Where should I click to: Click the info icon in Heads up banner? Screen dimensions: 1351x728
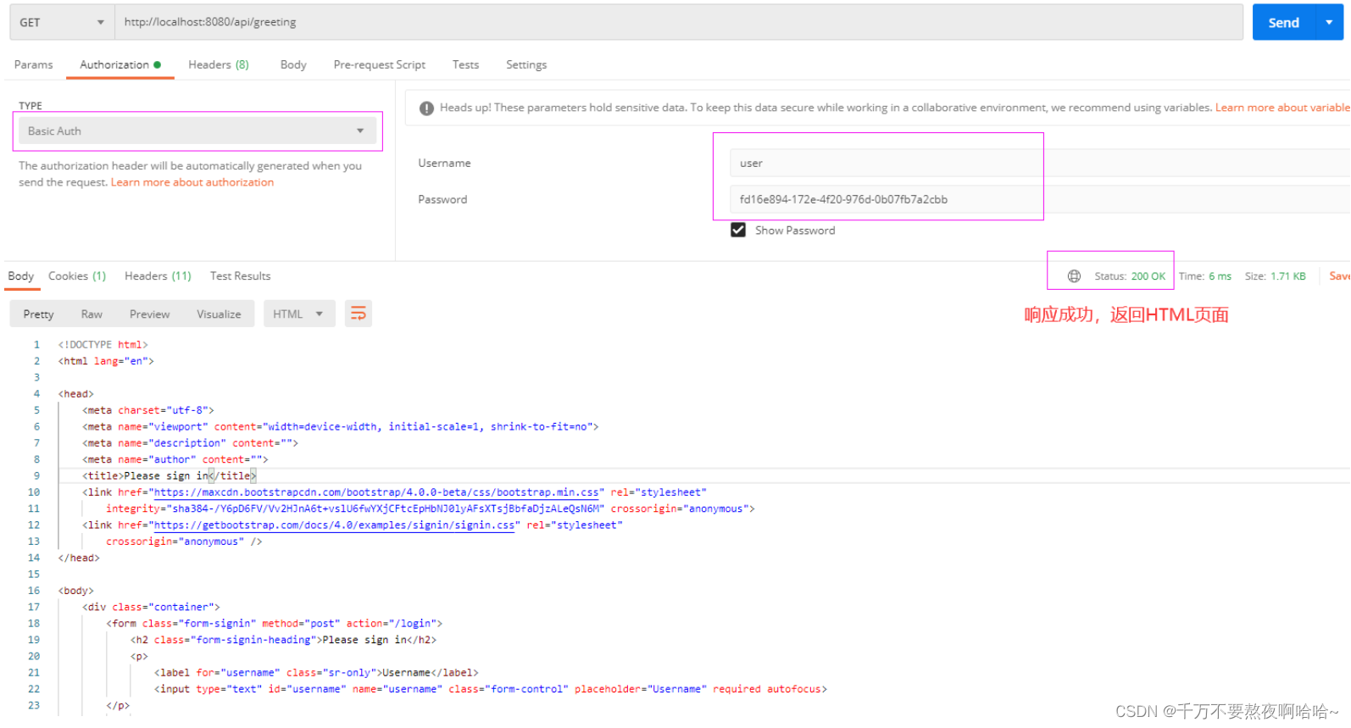tap(426, 108)
